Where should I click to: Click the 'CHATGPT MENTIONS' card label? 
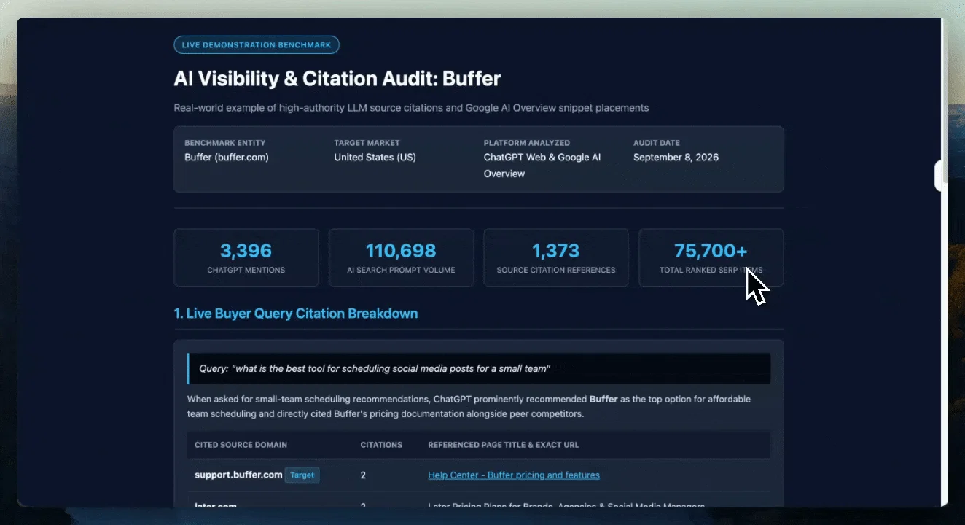[x=246, y=271]
